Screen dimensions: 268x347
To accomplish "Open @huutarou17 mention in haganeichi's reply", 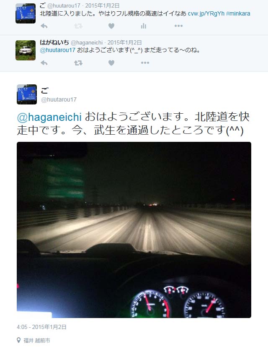I will (57, 50).
